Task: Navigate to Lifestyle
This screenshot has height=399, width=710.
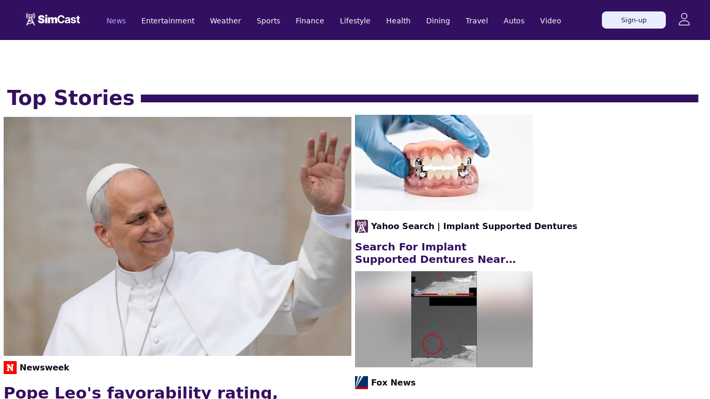Action: point(355,21)
